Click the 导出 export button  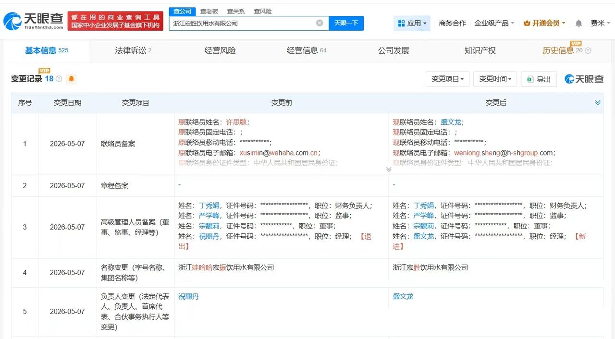pyautogui.click(x=539, y=79)
